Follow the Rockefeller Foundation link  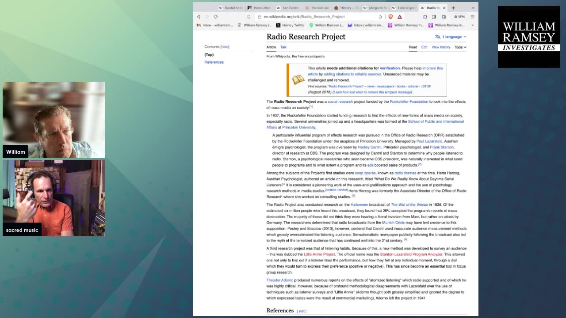coord(409,102)
